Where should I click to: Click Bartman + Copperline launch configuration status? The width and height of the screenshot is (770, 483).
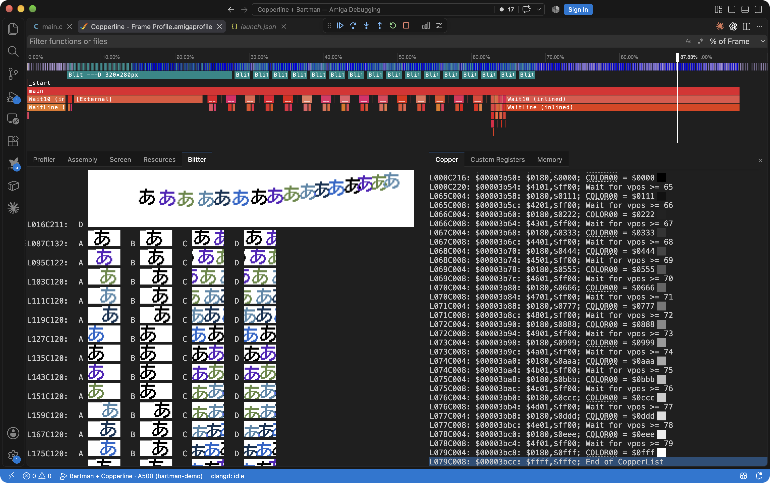point(131,476)
